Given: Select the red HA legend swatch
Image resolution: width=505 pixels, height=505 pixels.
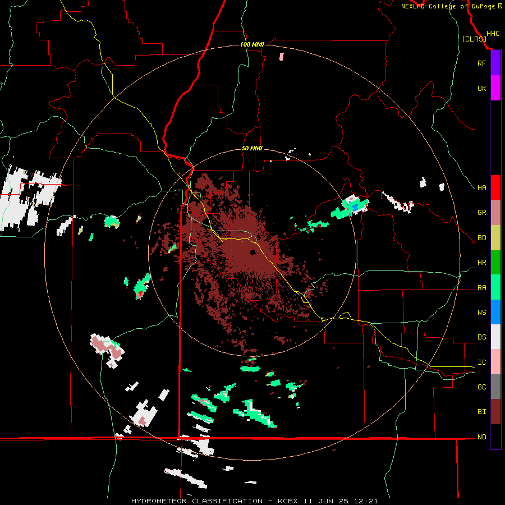Looking at the screenshot, I should click(495, 187).
